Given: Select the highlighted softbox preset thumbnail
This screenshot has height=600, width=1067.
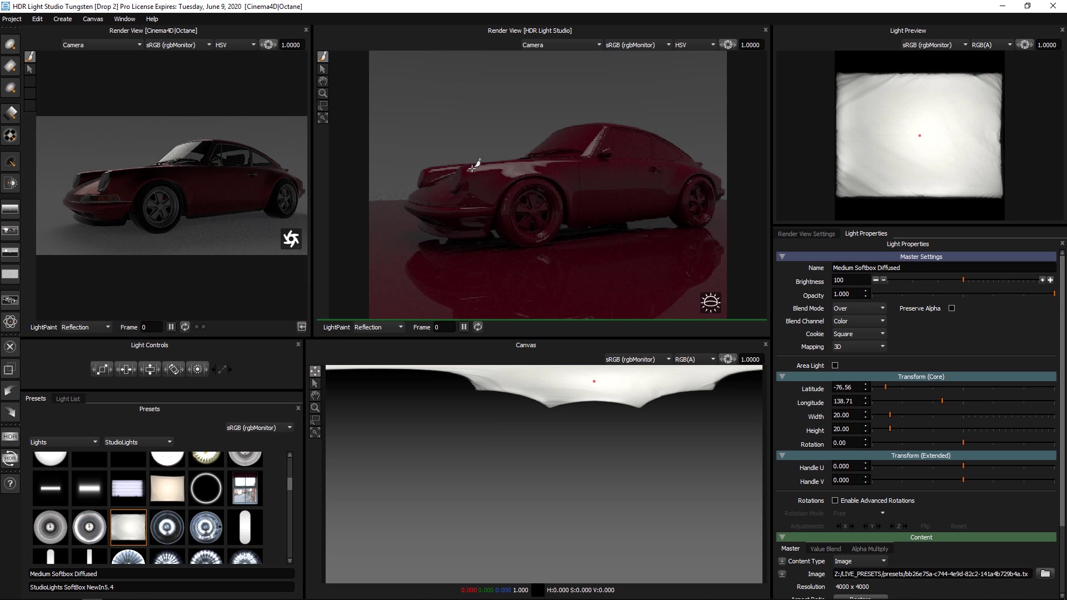Looking at the screenshot, I should (128, 527).
